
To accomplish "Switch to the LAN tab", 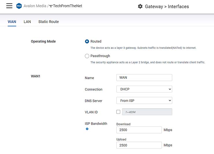I will pyautogui.click(x=27, y=22).
